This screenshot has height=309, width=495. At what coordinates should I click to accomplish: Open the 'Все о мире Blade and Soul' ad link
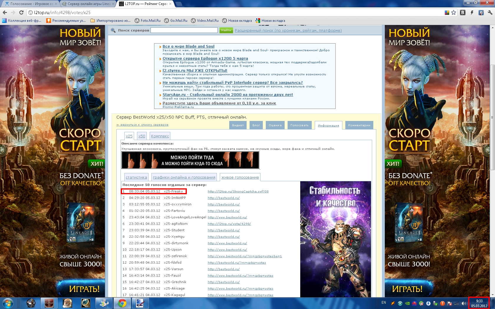[189, 46]
